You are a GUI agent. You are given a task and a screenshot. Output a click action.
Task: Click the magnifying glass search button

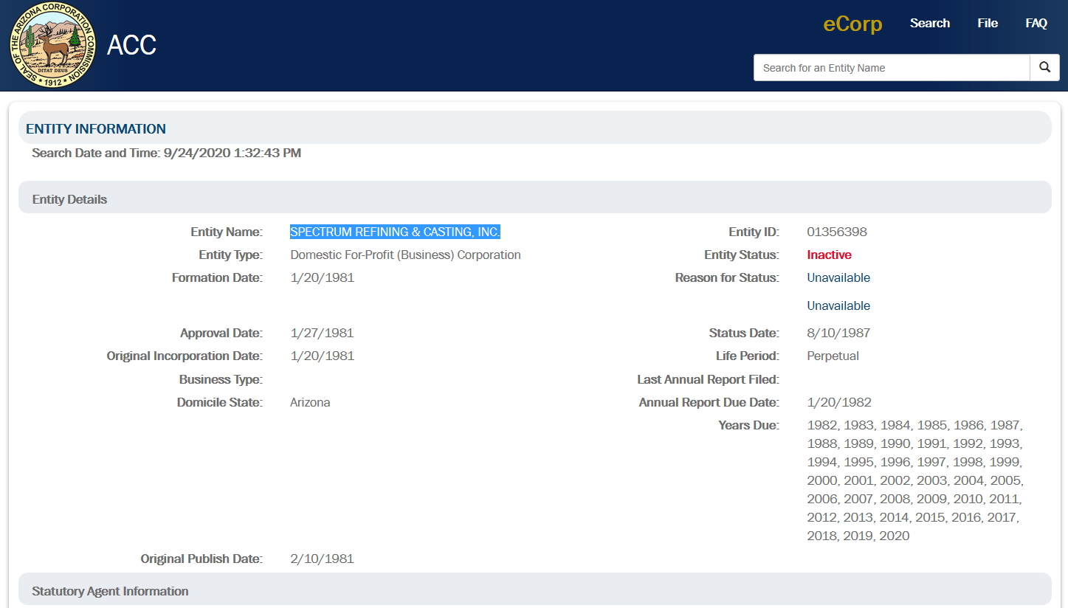(1044, 67)
